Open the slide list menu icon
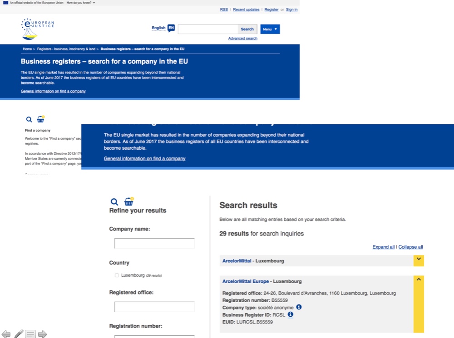454x338 pixels. 30,334
